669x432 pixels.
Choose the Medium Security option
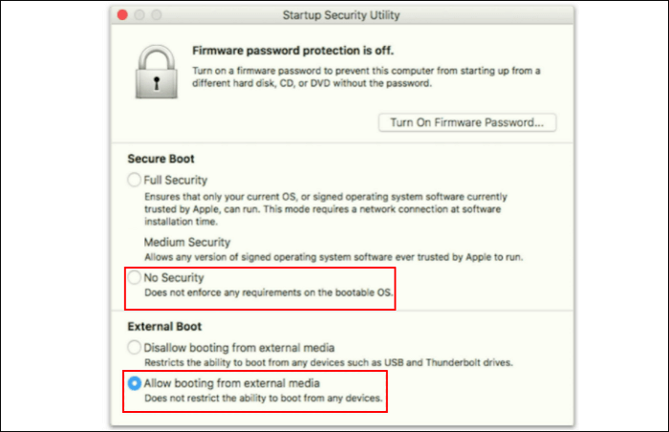point(186,243)
